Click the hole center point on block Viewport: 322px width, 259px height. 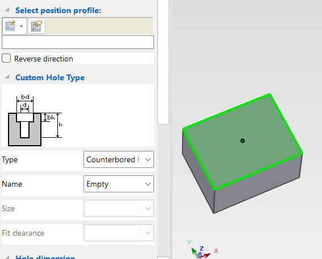tap(242, 141)
